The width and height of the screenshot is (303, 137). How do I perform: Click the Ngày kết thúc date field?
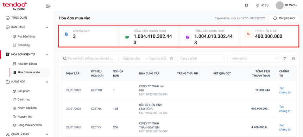point(158,58)
